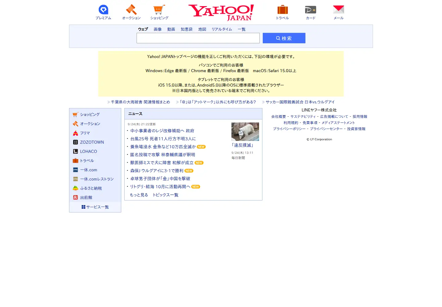442x307 pixels.
Task: Open news 養魚場浸水 金魚など10万匹全滅か
Action: [x=163, y=147]
